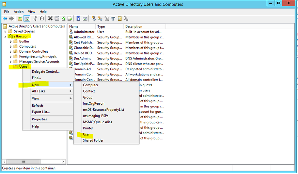Expand the Saved Queries node
This screenshot has height=174, width=298.
click(x=5, y=32)
